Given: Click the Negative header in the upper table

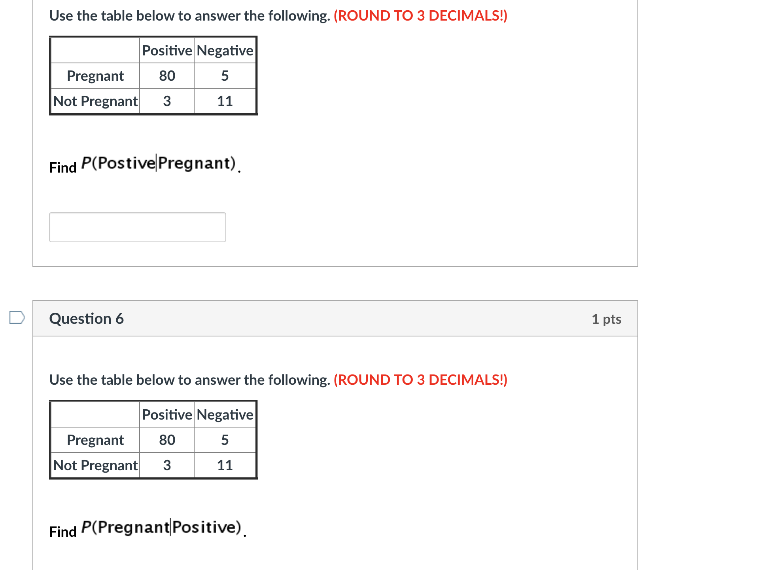Looking at the screenshot, I should tap(225, 50).
